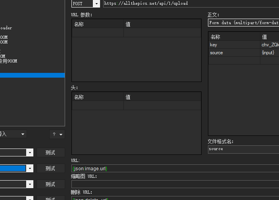Expand the Form data body type dropdown

pos(243,23)
